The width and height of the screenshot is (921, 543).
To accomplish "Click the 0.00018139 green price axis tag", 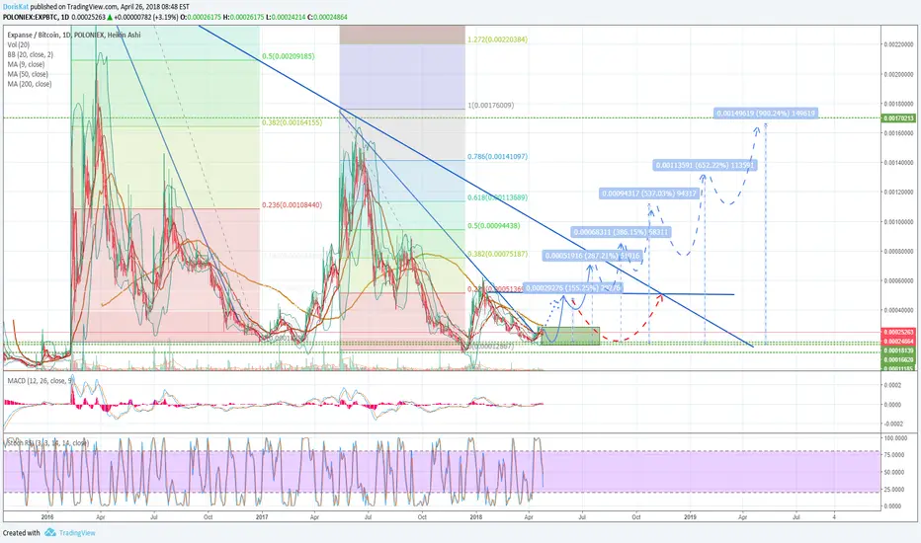I will pyautogui.click(x=898, y=350).
